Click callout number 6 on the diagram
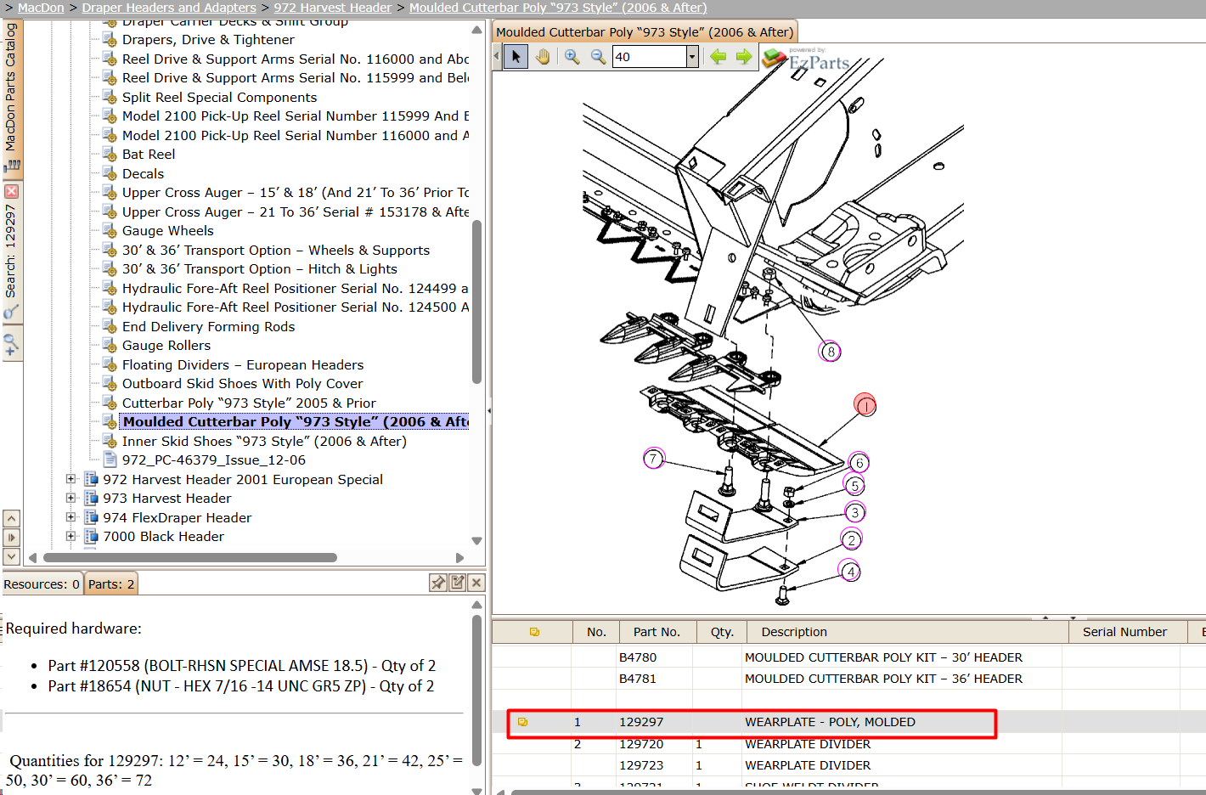1206x795 pixels. click(x=859, y=463)
